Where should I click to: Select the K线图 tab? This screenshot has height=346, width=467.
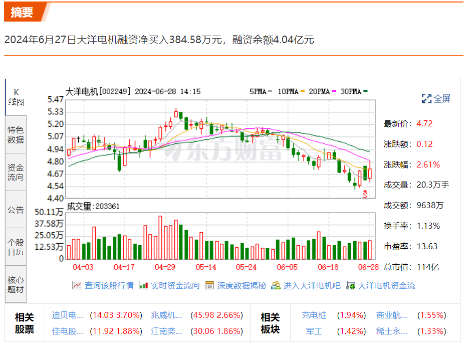16,97
